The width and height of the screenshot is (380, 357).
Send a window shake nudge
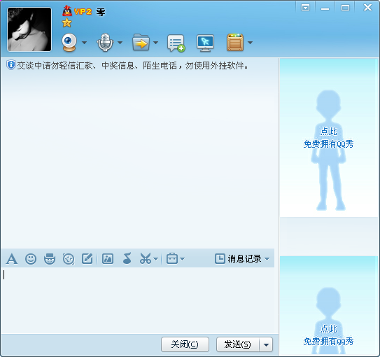pyautogui.click(x=69, y=259)
